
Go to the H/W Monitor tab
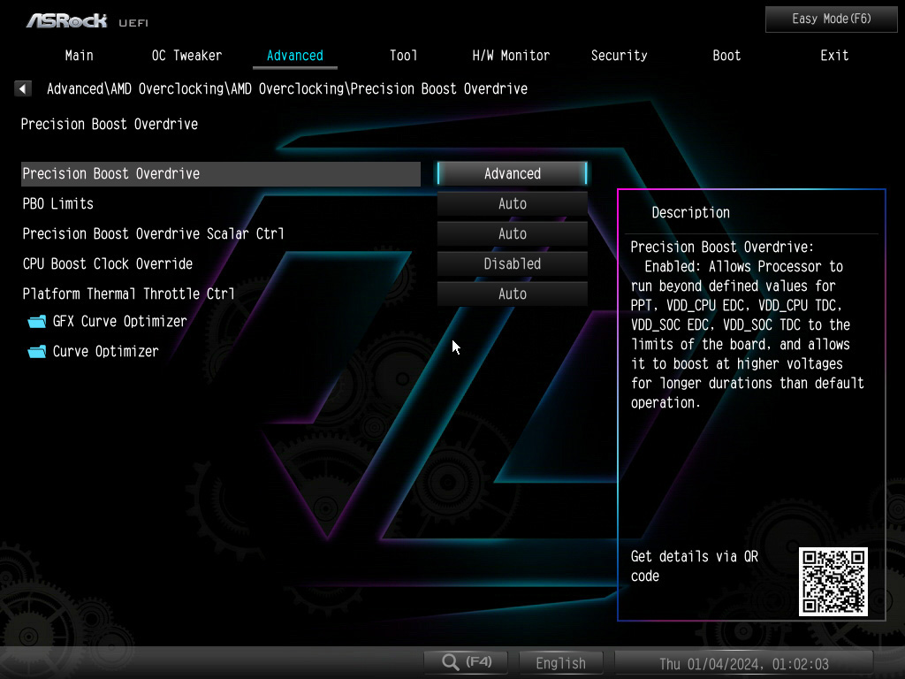511,56
